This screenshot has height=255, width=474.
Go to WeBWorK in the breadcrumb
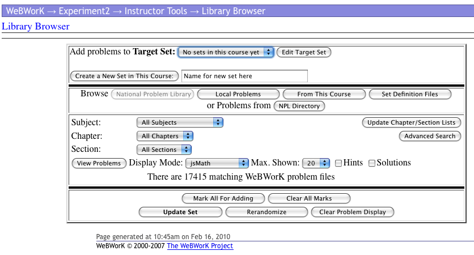pyautogui.click(x=25, y=11)
